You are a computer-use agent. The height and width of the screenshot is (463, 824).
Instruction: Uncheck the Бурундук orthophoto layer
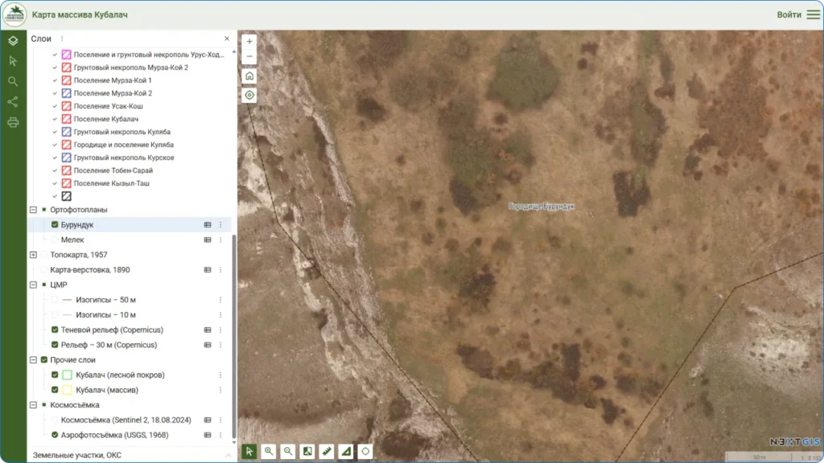[x=55, y=225]
